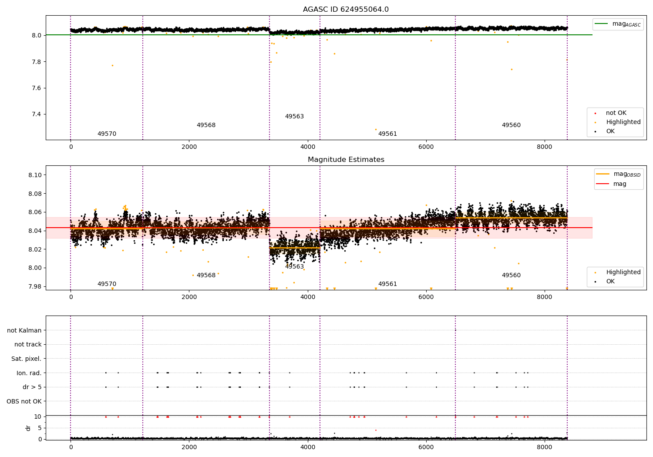653x457 pixels.
Task: Click x-tick 2000 under bottom plot
Action: [189, 447]
